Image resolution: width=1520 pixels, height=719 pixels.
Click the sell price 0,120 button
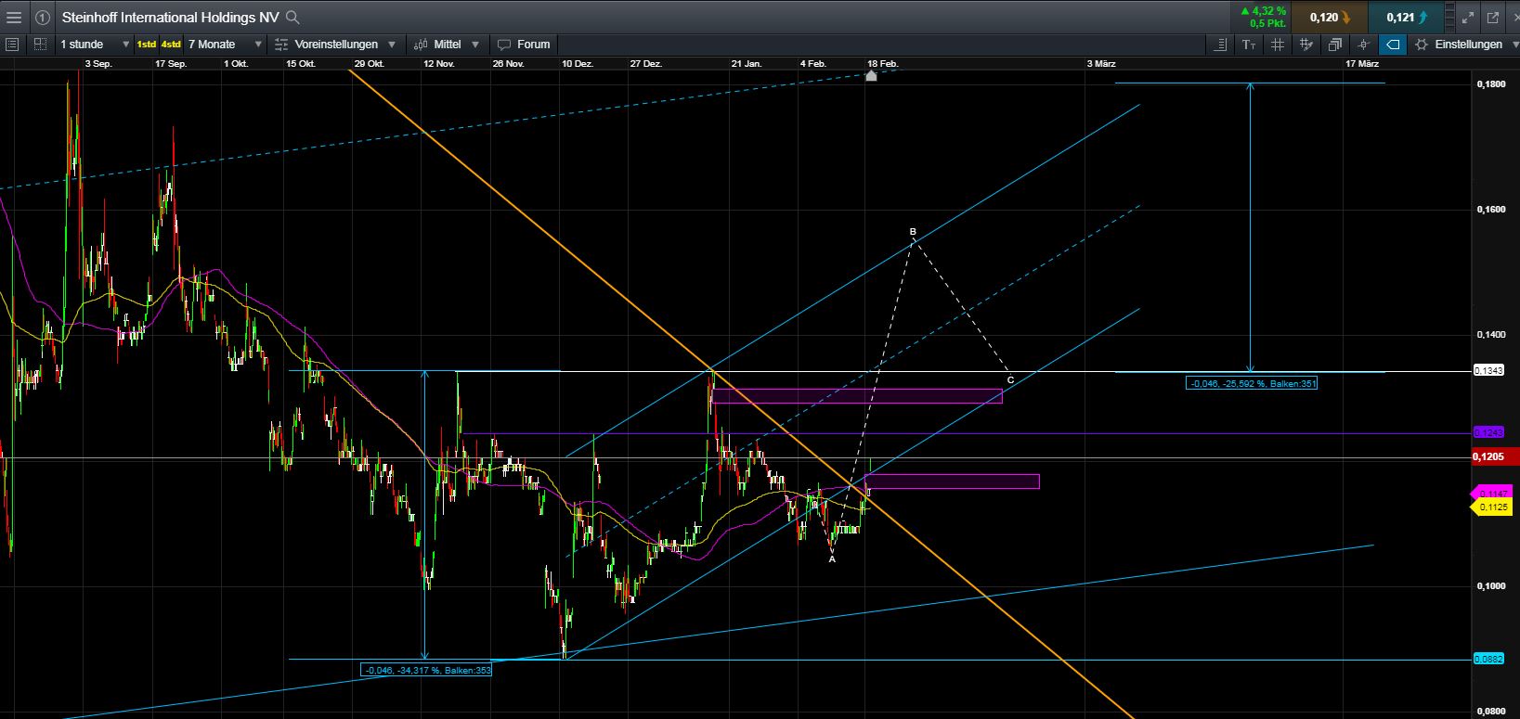point(1332,17)
